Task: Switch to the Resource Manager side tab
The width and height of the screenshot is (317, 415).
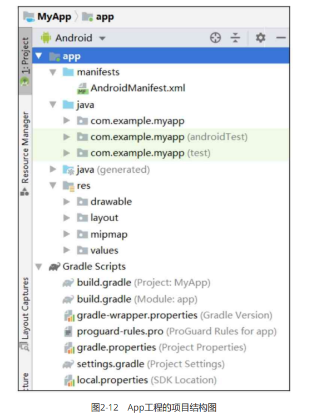Action: coord(25,152)
